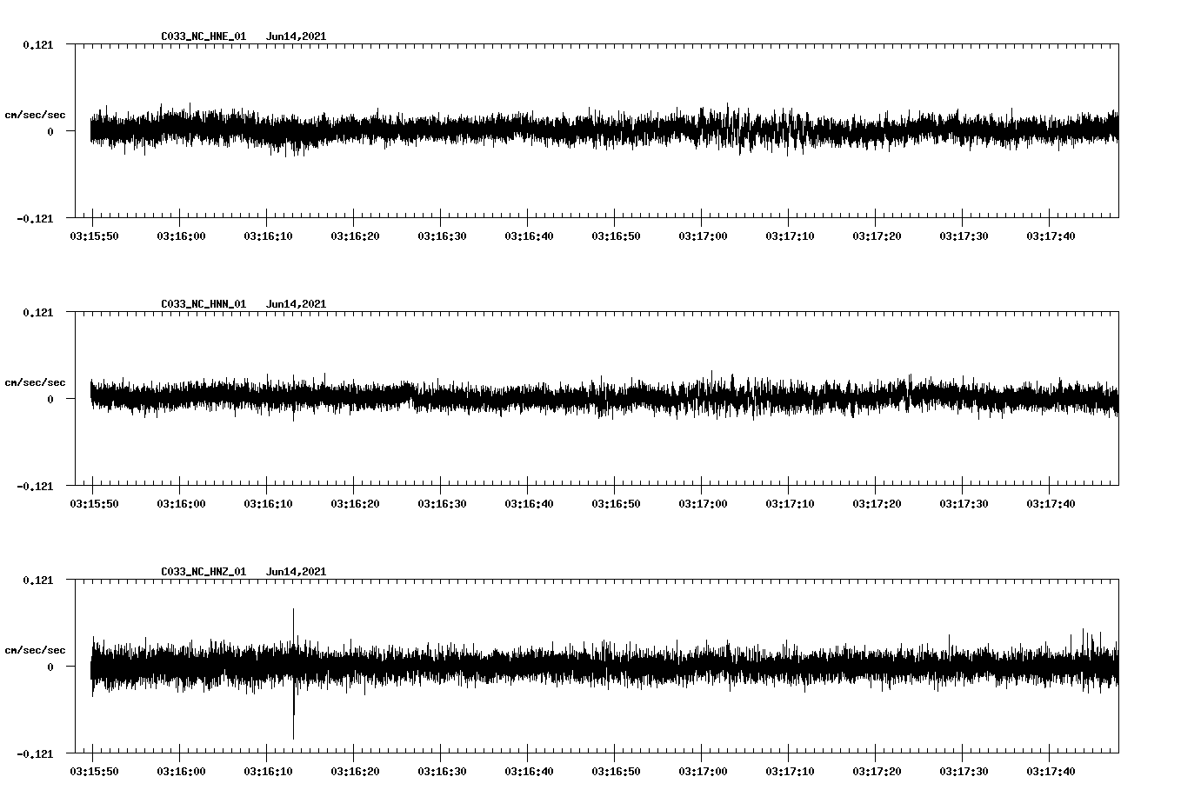The image size is (1181, 803).
Task: Click the Jun14,2021 date on HNZ plot
Action: tap(297, 572)
